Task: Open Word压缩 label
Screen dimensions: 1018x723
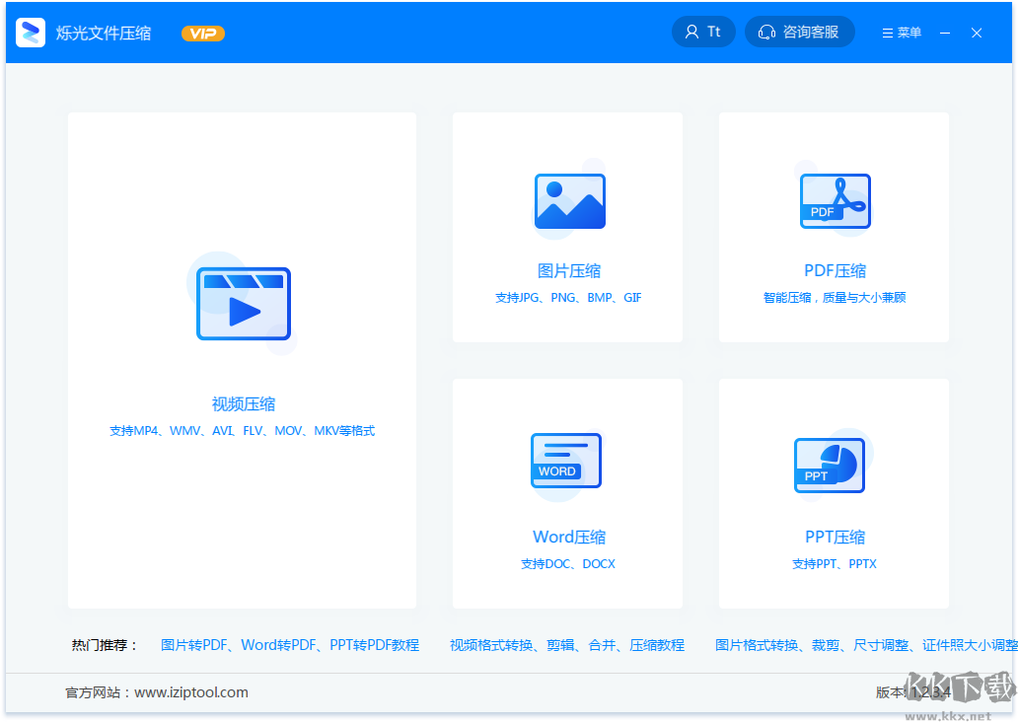Action: (568, 538)
